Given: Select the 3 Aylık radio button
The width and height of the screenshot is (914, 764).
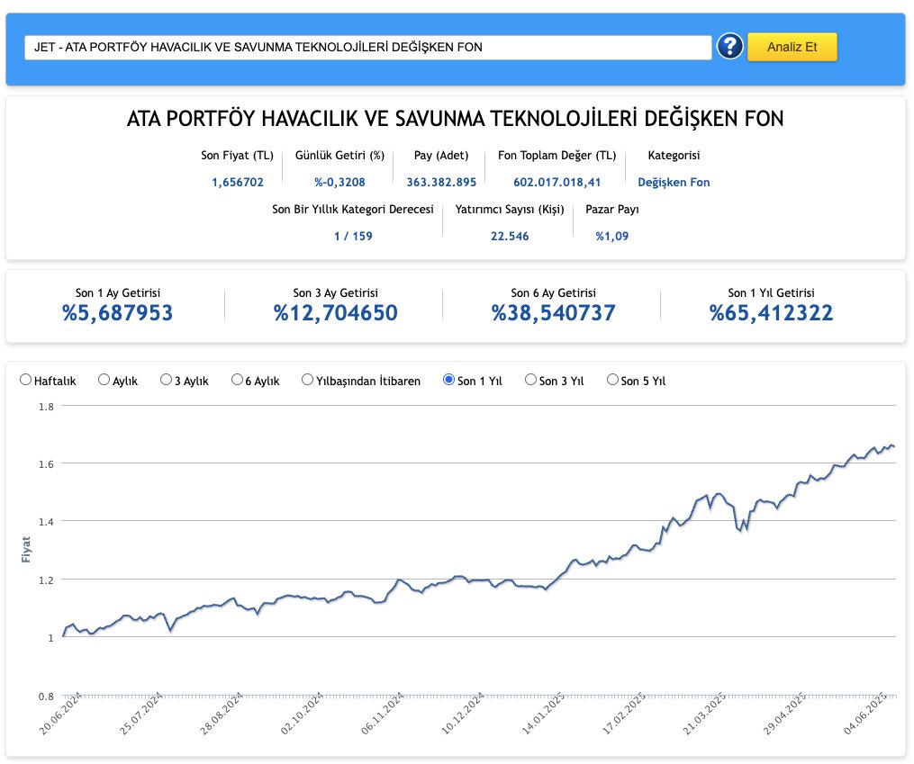Looking at the screenshot, I should click(x=166, y=380).
